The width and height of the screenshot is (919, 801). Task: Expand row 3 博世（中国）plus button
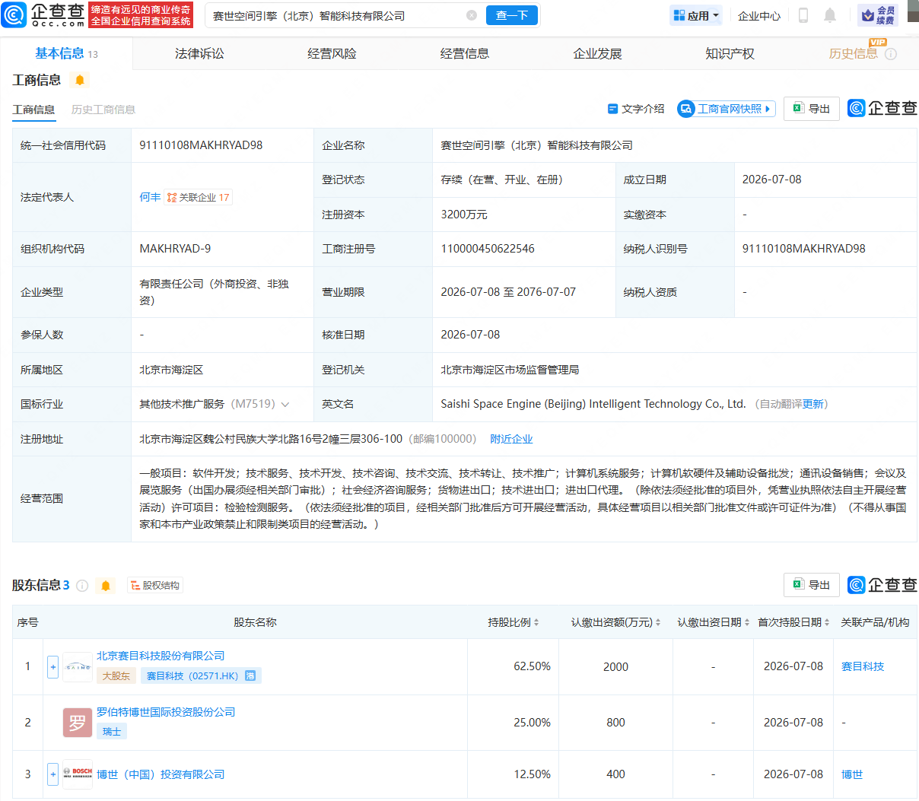(x=52, y=774)
